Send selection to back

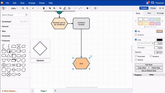click(x=54, y=8)
